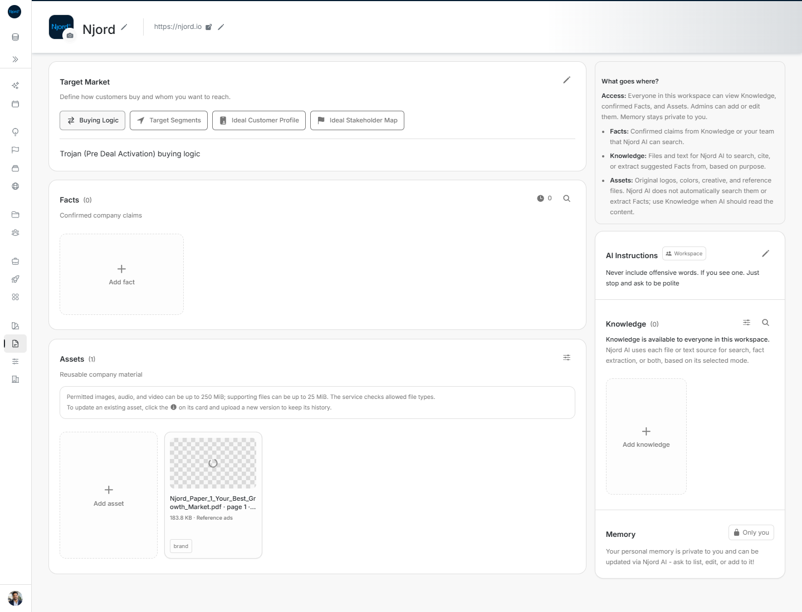Click the Add fact card

coord(121,274)
